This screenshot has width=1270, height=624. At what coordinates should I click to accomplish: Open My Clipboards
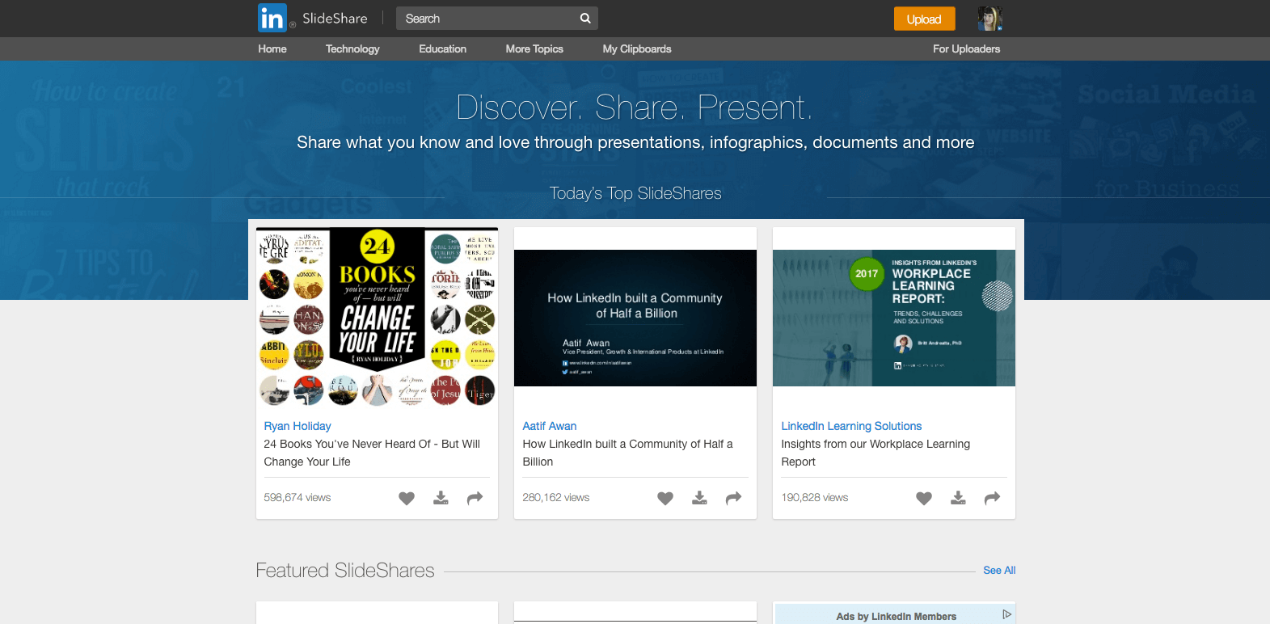(637, 49)
